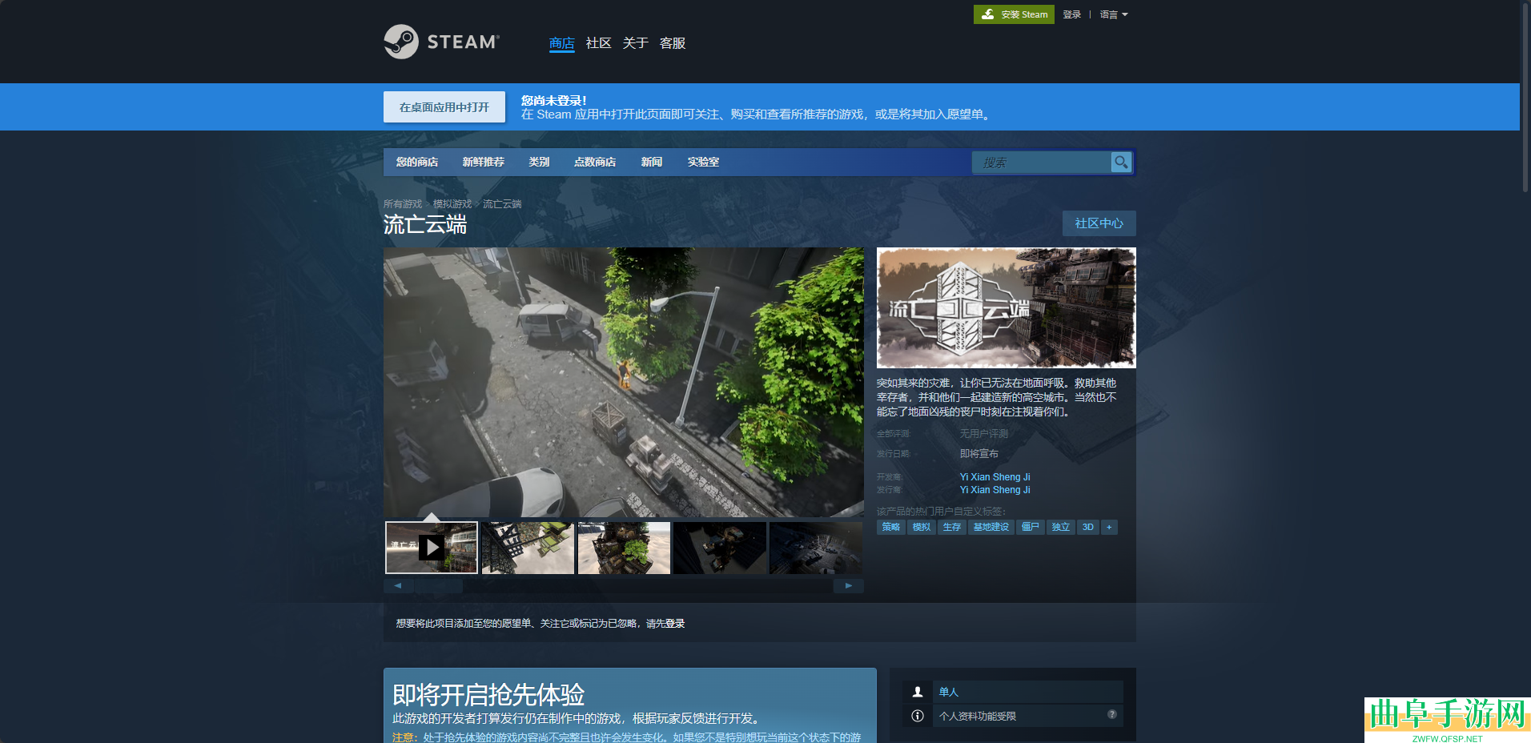
Task: Click the Steam logo icon
Action: point(401,42)
